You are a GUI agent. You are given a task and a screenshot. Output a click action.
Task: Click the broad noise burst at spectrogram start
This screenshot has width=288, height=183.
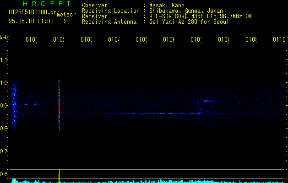point(15,105)
